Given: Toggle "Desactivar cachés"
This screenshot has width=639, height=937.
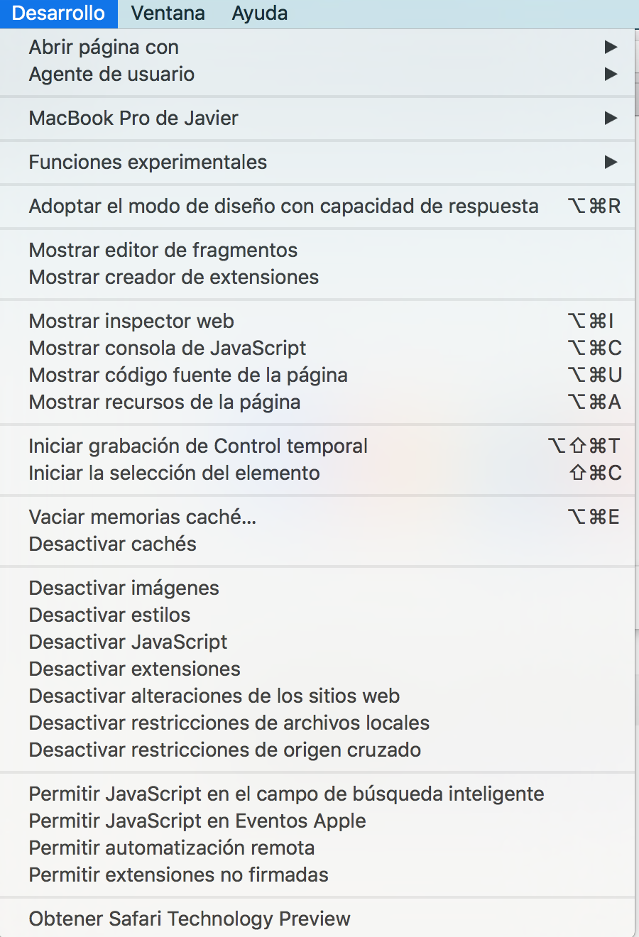Looking at the screenshot, I should pos(112,544).
